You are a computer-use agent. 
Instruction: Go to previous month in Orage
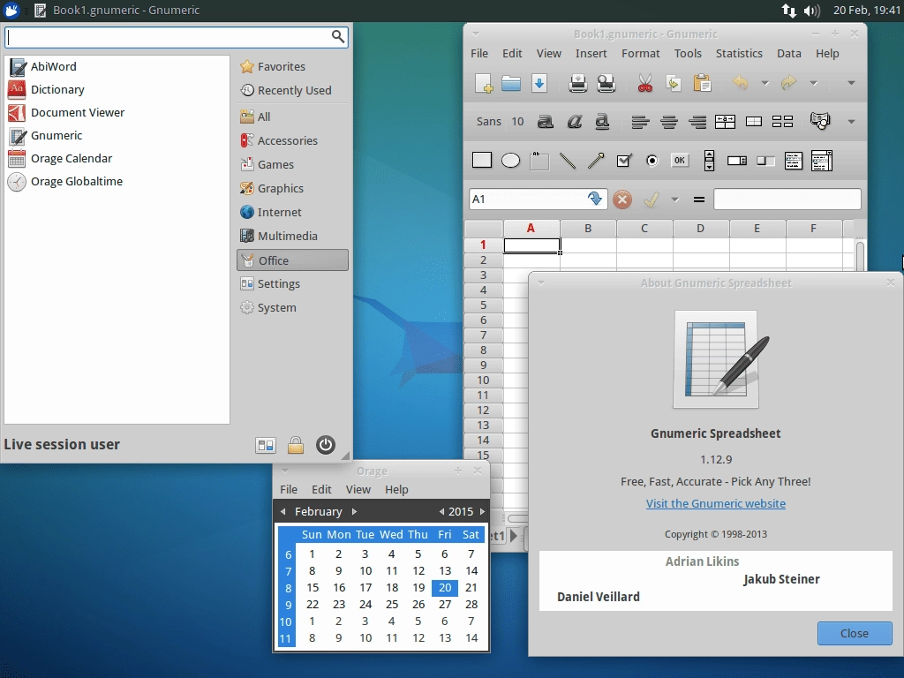[282, 511]
